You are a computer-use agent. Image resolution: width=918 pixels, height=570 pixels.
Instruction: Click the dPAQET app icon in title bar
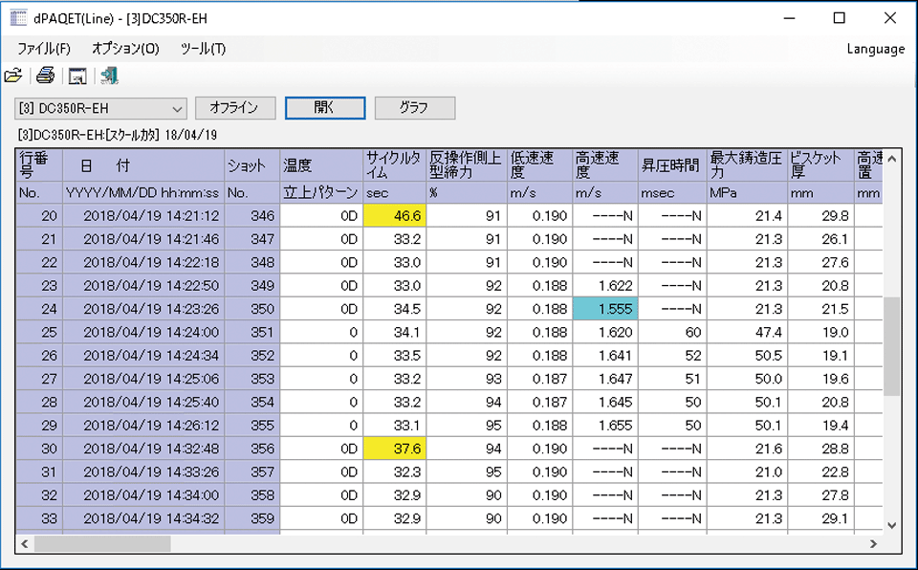coord(17,18)
